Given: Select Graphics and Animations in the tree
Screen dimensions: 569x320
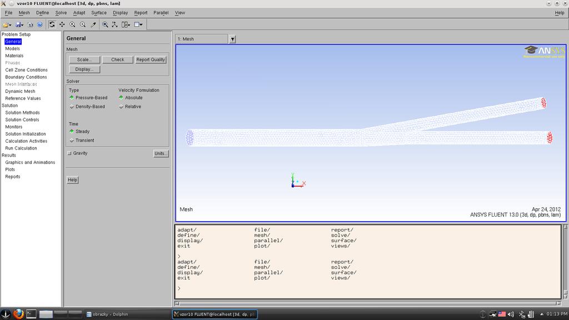Looking at the screenshot, I should (30, 163).
